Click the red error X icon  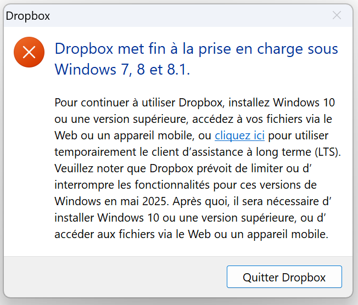(29, 52)
